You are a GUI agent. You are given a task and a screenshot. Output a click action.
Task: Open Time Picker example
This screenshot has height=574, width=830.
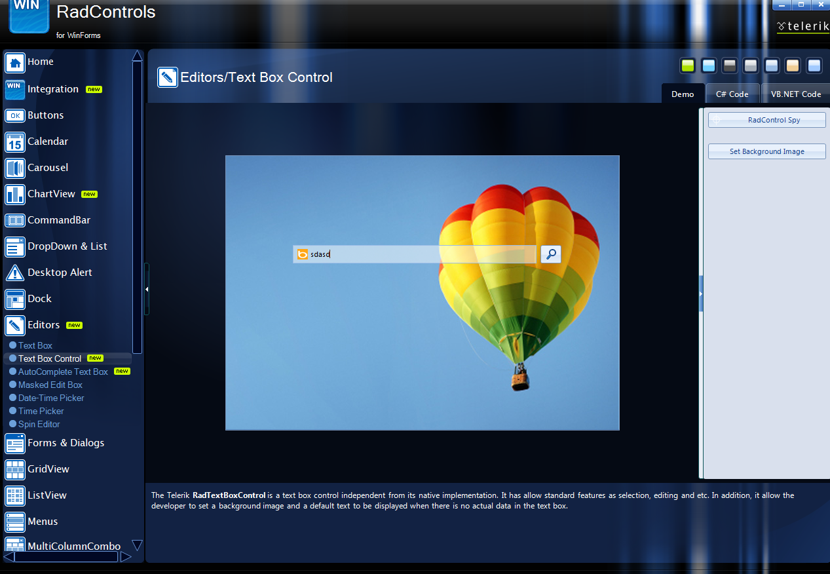pos(41,411)
